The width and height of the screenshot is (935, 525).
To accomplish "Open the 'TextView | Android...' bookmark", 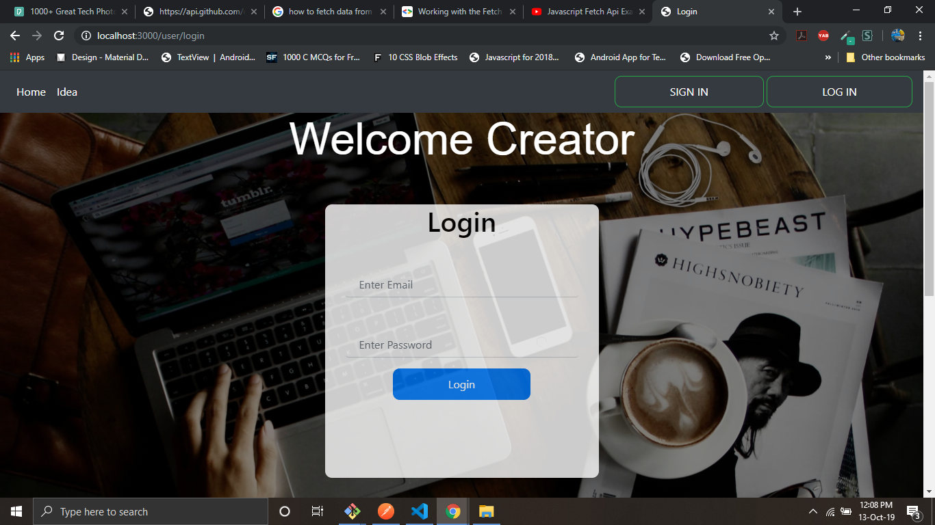I will 208,57.
